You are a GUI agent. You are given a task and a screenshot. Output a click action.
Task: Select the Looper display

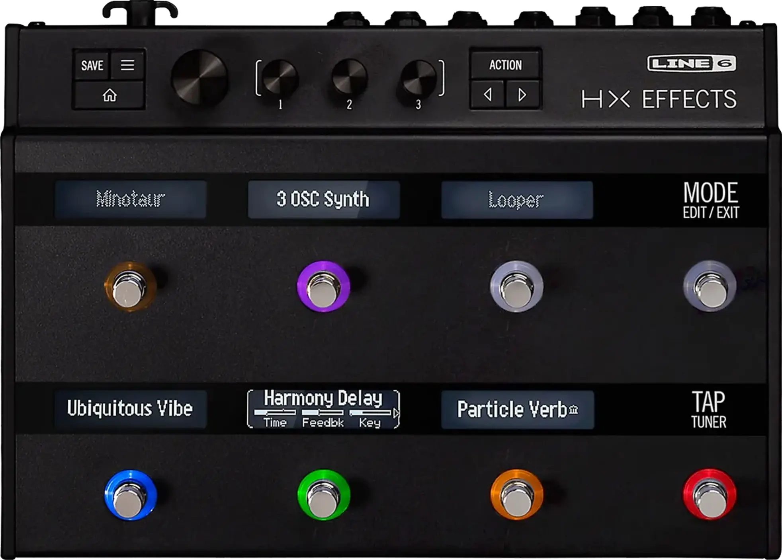coord(517,200)
